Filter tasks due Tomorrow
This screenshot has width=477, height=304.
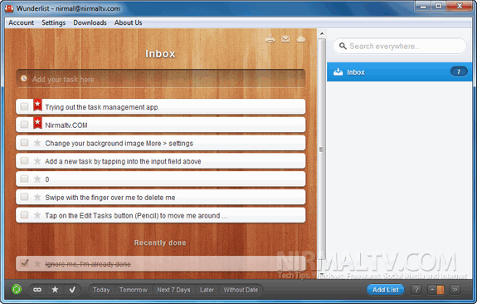134,290
